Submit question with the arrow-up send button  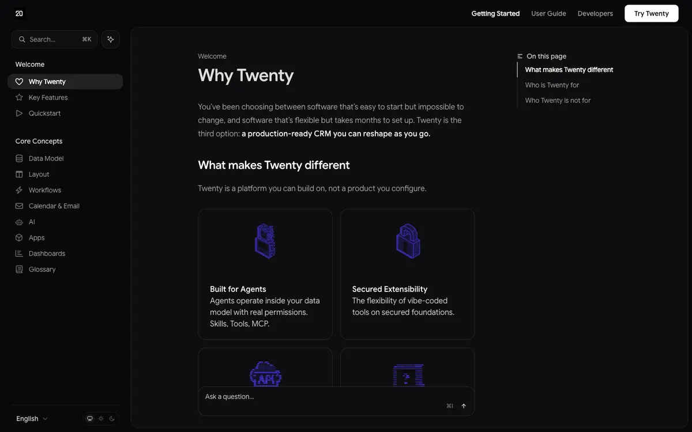pos(464,406)
